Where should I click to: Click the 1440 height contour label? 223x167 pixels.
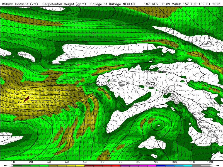pyautogui.click(x=57, y=91)
